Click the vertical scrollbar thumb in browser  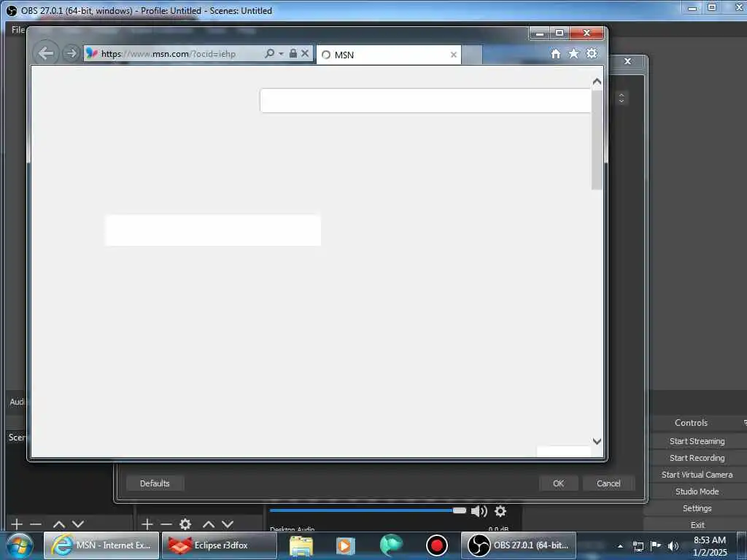pyautogui.click(x=597, y=140)
